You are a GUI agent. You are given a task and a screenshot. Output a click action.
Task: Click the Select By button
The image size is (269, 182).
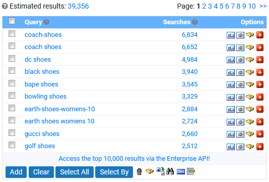114,172
